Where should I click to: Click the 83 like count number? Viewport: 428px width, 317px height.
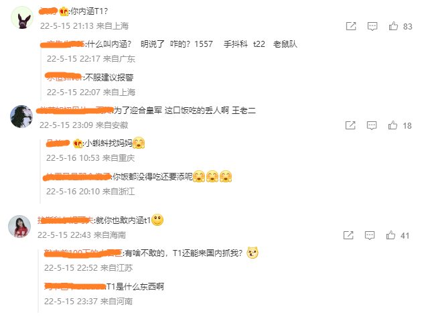coord(407,27)
